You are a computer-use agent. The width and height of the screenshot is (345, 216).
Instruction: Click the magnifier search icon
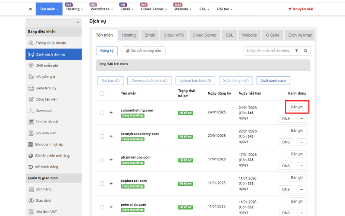point(306,51)
